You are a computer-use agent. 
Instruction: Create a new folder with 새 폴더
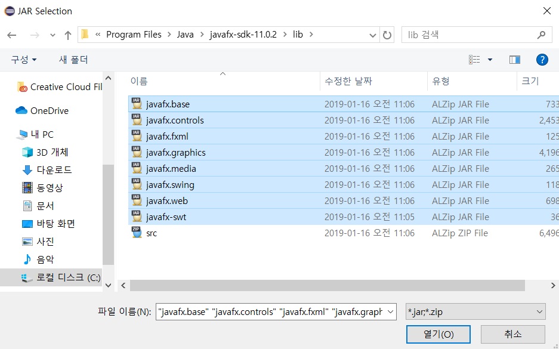pos(73,60)
